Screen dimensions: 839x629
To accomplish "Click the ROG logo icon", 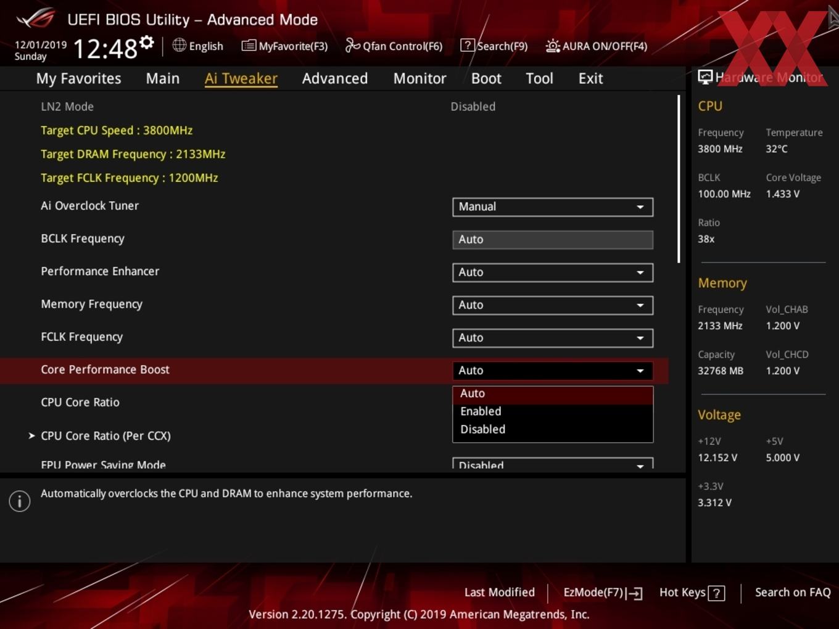I will 35,18.
